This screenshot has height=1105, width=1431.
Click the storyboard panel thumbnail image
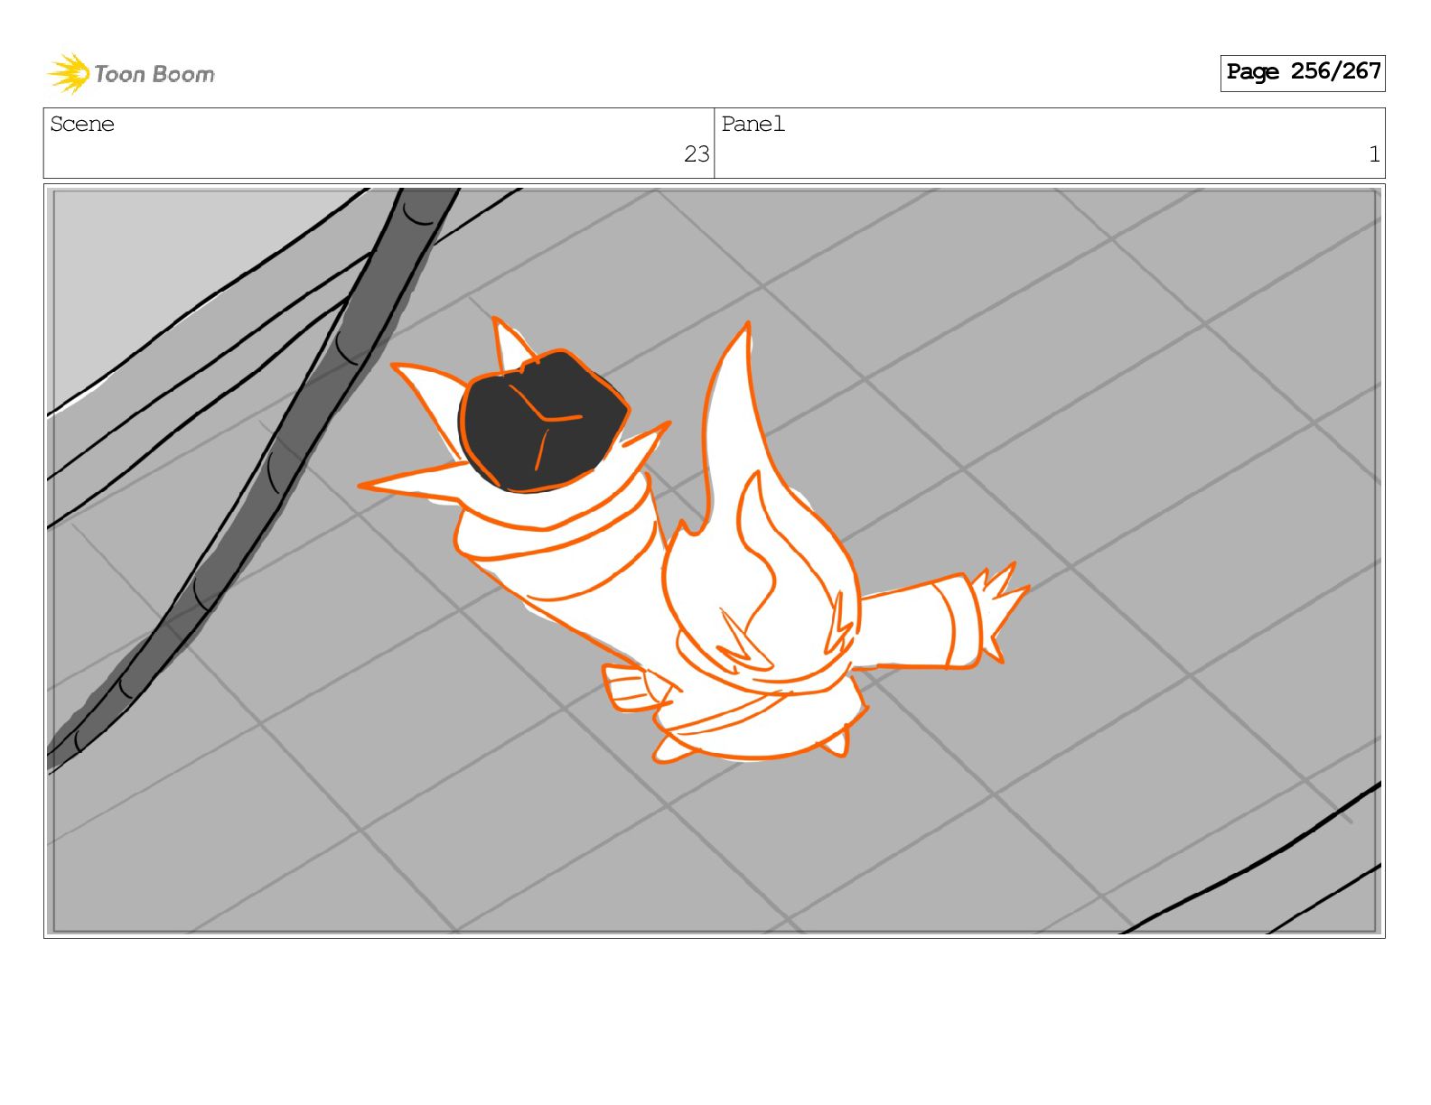pyautogui.click(x=714, y=561)
